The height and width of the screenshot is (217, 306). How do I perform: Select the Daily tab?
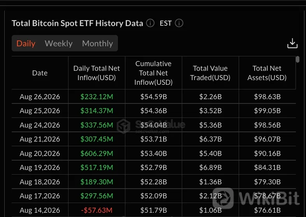(26, 43)
